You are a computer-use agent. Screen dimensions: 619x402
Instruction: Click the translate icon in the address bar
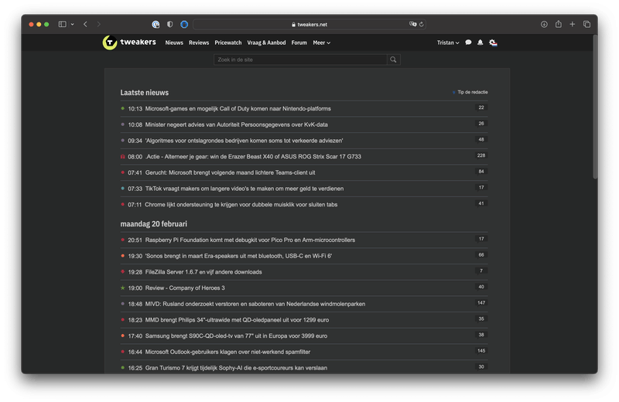pyautogui.click(x=412, y=24)
